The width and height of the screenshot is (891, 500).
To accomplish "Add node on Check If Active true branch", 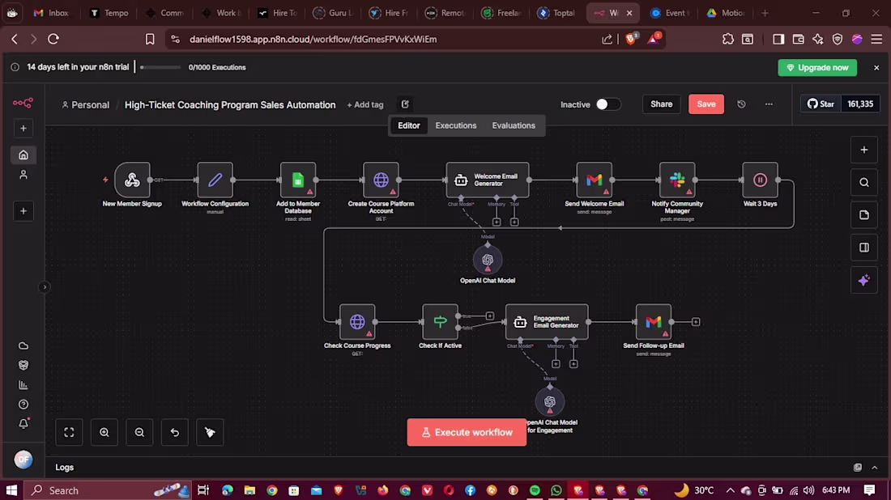I will coord(490,316).
